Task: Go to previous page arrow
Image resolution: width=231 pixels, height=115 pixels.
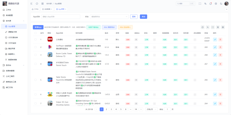Action: 97,109
